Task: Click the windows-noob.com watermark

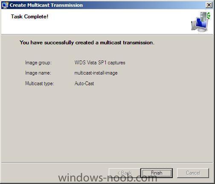Action: pyautogui.click(x=107, y=178)
